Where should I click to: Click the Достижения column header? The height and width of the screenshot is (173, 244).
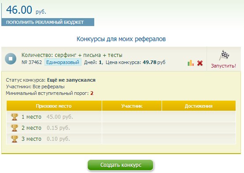199,106
